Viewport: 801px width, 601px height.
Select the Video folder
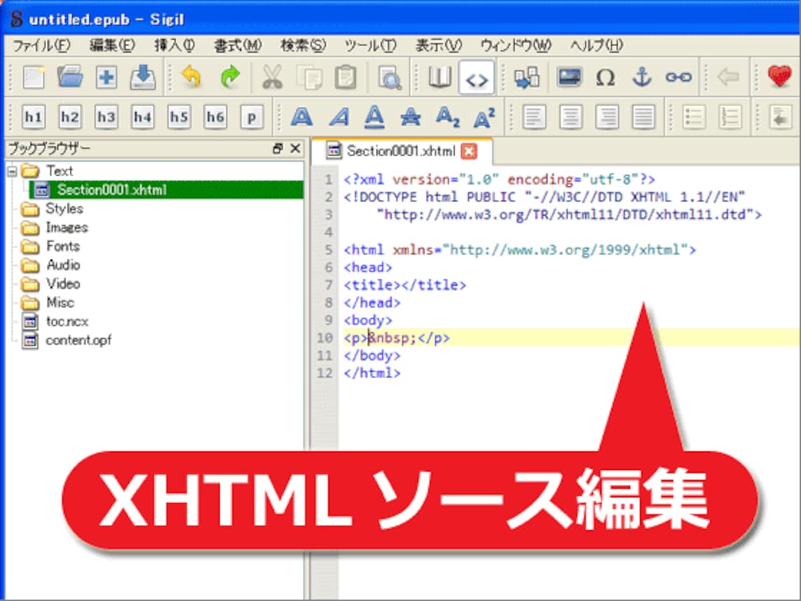(x=63, y=283)
